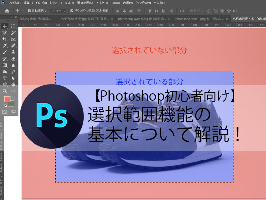Open the ヘルプ menu
The width and height of the screenshot is (266, 200).
click(x=159, y=3)
